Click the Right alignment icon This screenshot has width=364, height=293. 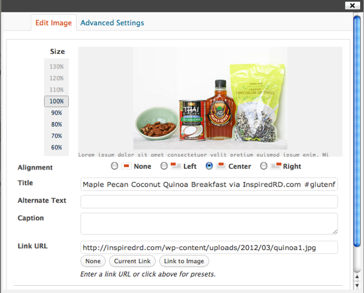(276, 166)
